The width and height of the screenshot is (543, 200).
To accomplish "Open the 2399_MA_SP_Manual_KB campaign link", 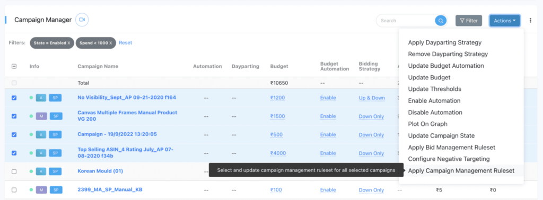I will [110, 189].
